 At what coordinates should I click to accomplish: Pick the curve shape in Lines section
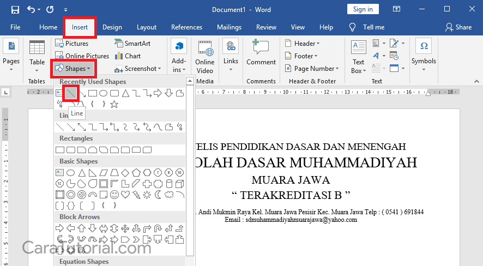[158, 127]
